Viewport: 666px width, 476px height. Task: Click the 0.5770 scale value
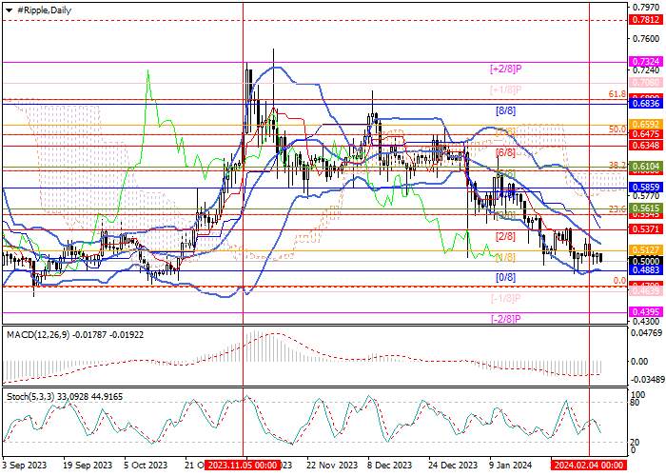coord(646,196)
